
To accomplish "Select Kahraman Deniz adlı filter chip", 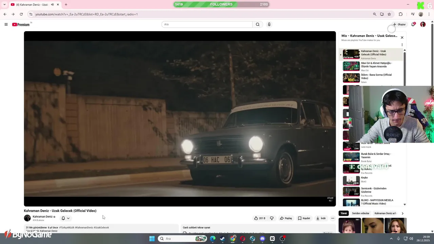I will pos(385,213).
